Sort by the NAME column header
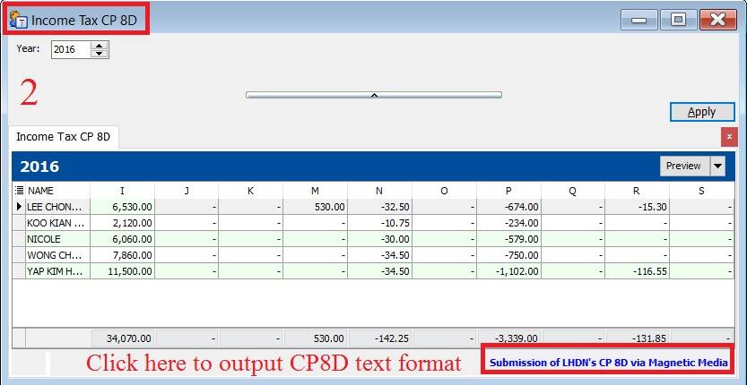 [x=57, y=191]
